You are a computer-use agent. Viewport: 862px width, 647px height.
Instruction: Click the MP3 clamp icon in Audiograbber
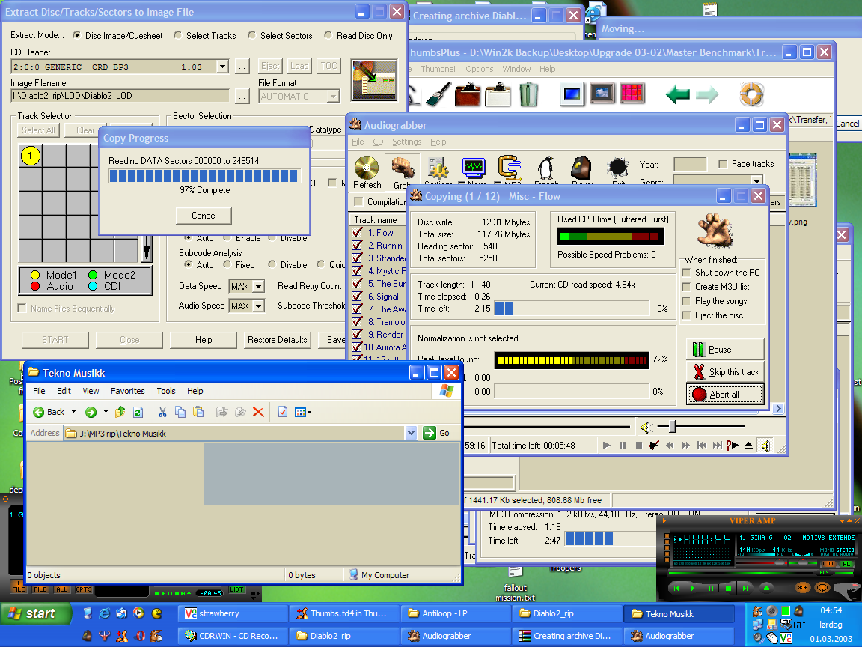[510, 167]
